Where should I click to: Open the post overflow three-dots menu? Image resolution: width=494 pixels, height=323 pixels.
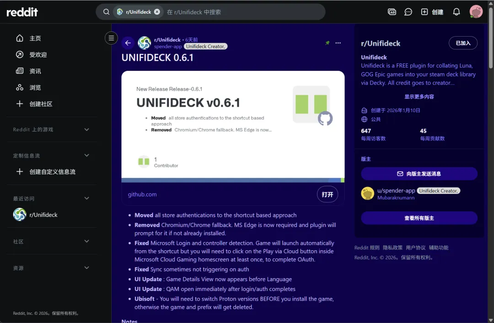pyautogui.click(x=338, y=43)
